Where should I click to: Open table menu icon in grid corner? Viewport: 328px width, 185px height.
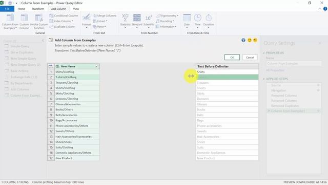click(51, 66)
